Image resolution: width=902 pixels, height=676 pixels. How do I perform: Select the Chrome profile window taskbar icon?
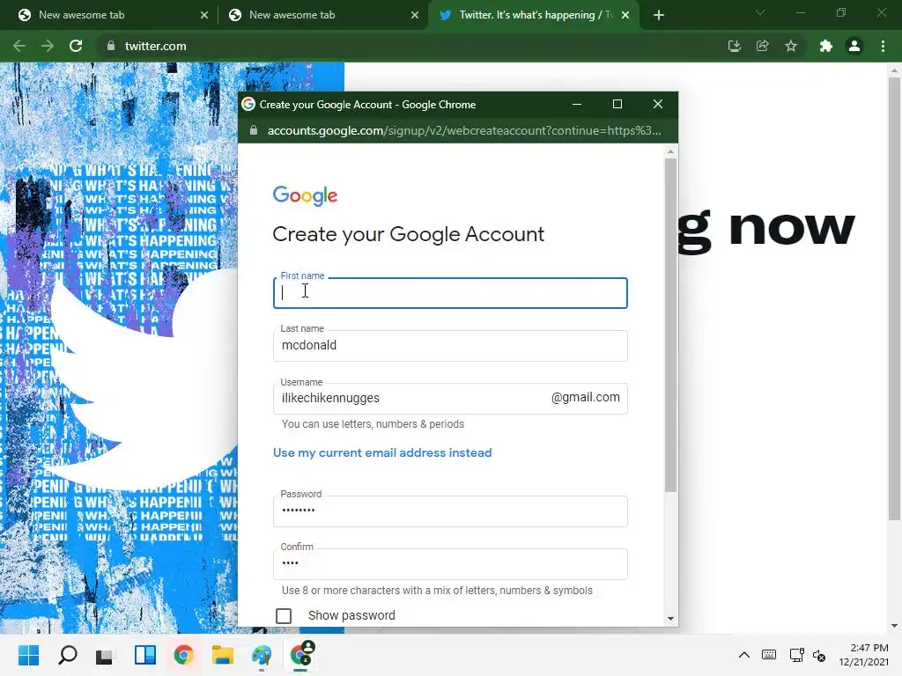pos(301,654)
